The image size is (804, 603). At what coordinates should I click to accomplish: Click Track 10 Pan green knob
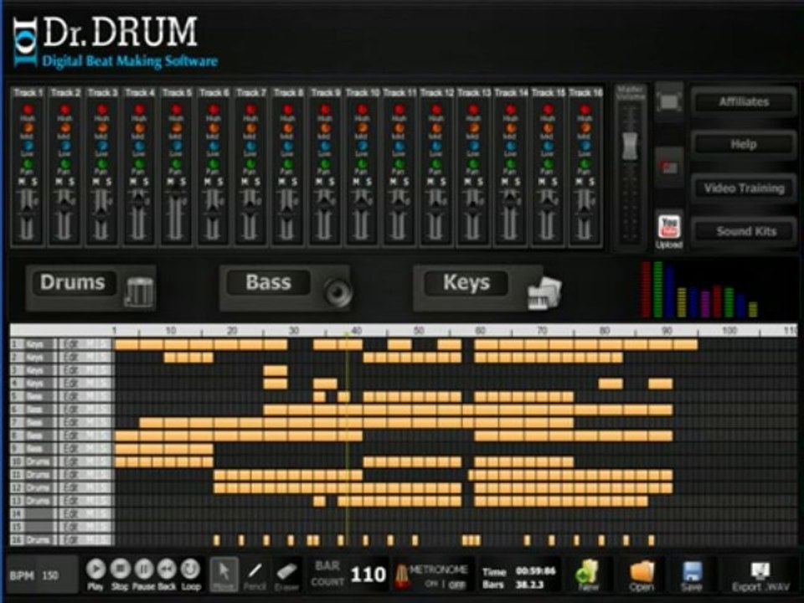[x=362, y=164]
